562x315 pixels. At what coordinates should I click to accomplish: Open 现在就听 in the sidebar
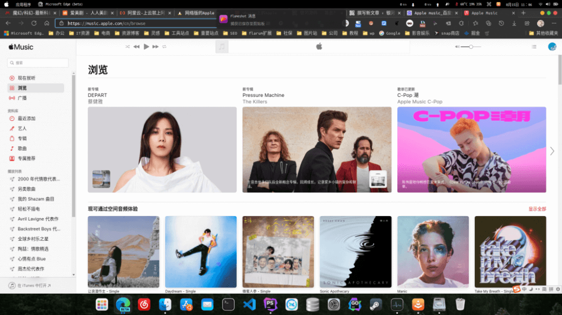[x=36, y=78]
